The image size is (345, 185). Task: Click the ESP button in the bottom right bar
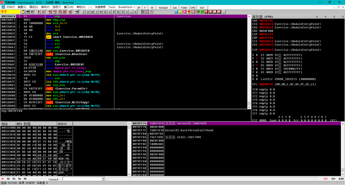tap(326, 179)
